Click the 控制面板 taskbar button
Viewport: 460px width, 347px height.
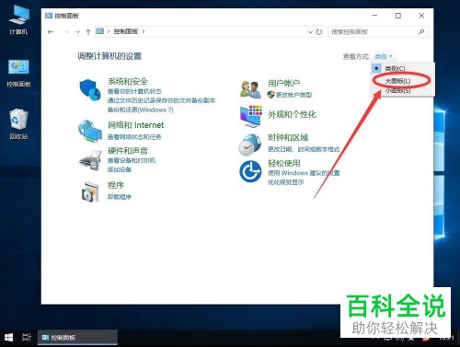tap(77, 338)
